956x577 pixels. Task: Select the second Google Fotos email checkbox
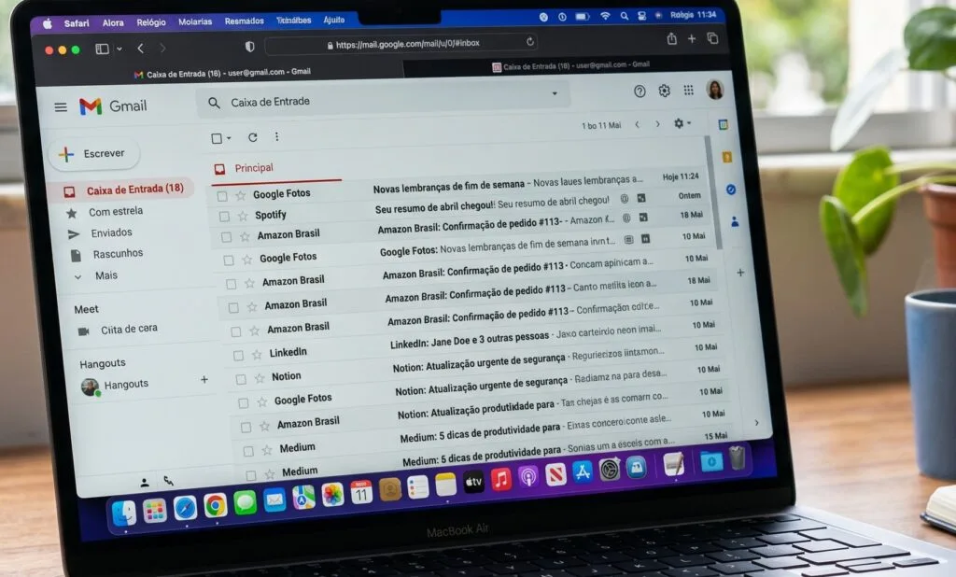point(229,260)
